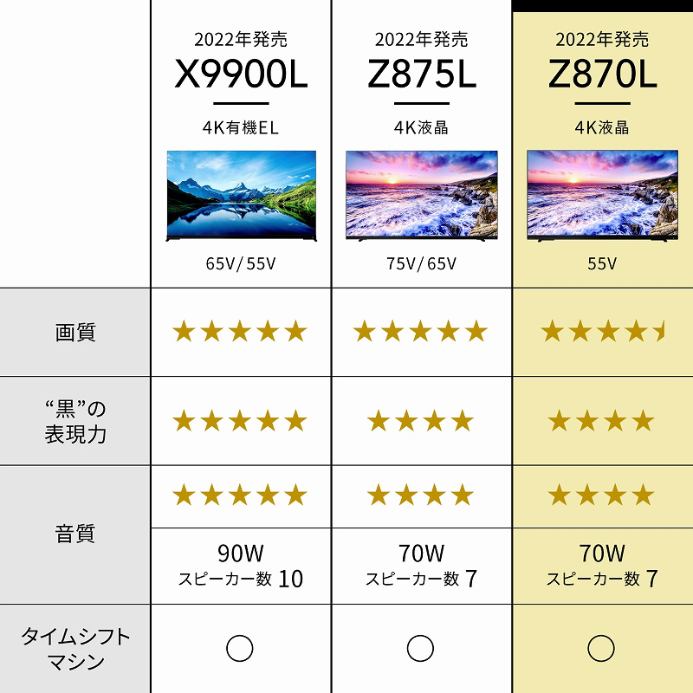Select the Z875L model heading

point(421,75)
